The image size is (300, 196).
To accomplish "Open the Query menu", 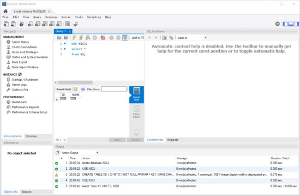I will pyautogui.click(x=37, y=17).
